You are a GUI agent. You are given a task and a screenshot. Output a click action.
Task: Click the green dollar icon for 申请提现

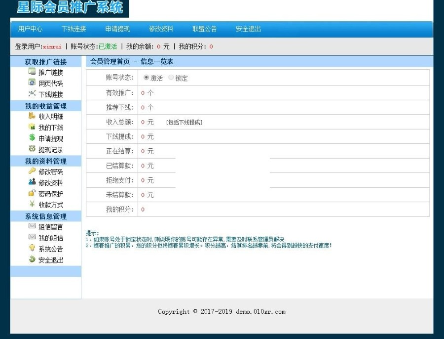(32, 138)
